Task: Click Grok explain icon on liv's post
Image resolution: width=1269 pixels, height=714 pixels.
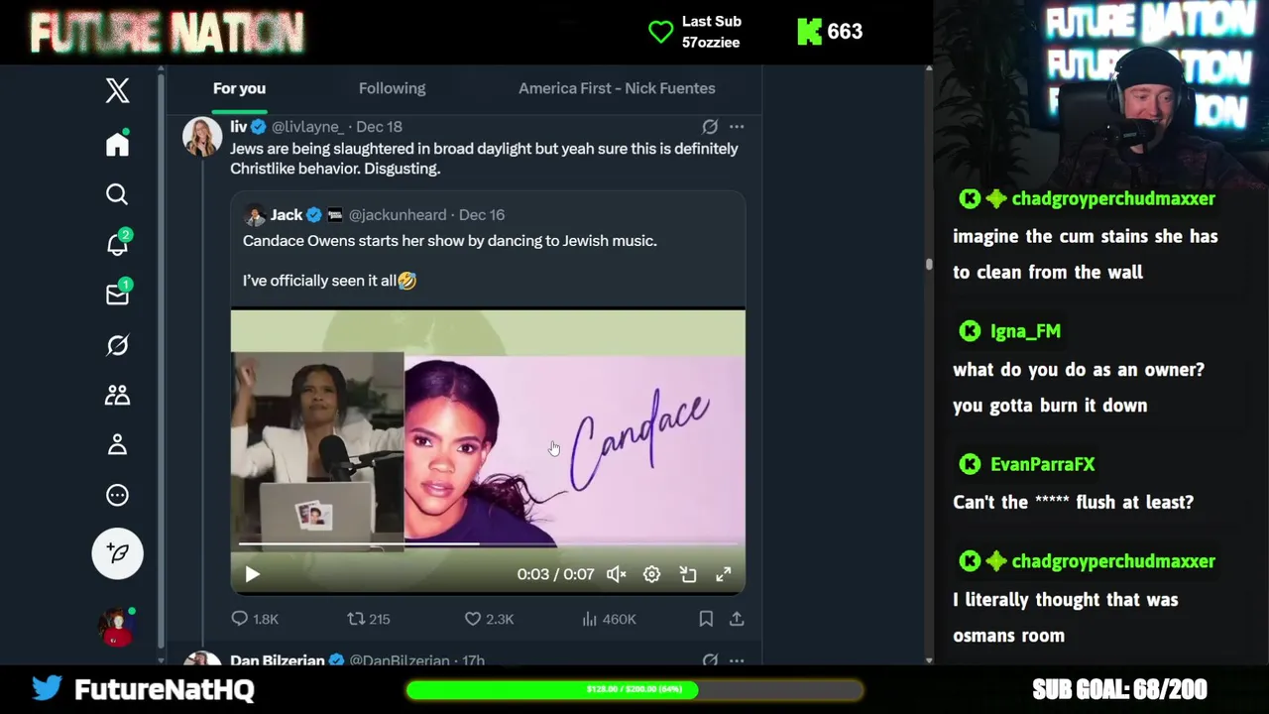Action: pyautogui.click(x=710, y=127)
